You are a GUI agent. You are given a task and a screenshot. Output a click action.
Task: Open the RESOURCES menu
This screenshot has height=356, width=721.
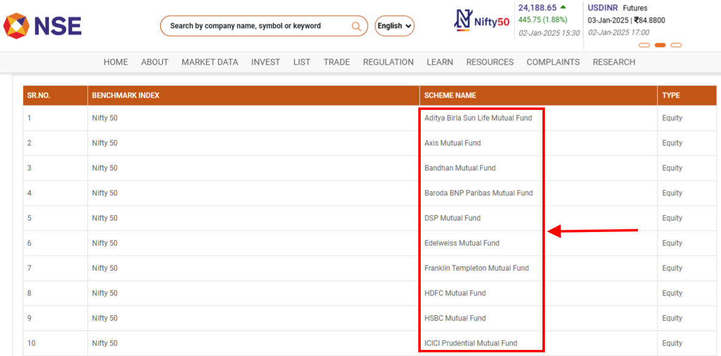tap(490, 62)
